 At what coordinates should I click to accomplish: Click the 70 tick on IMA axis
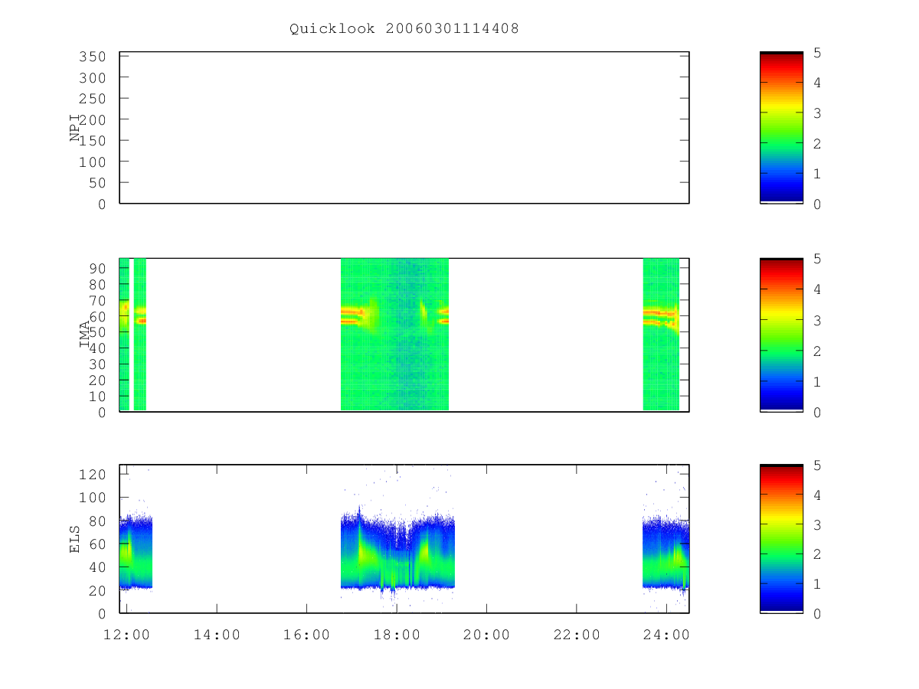[x=98, y=300]
